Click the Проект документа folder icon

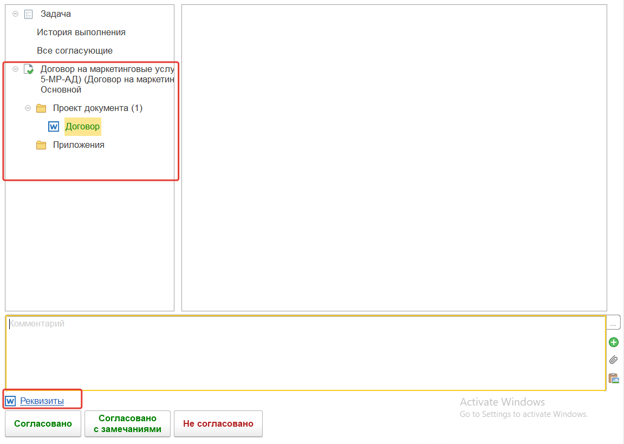point(41,108)
